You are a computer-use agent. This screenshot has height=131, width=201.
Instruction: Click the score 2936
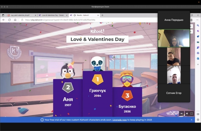point(127,111)
